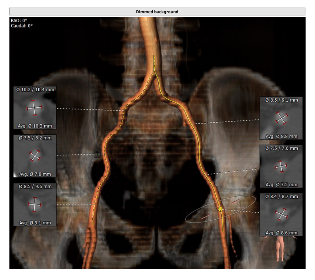Click the lower red handle on the ellipse ring

[x=205, y=216]
